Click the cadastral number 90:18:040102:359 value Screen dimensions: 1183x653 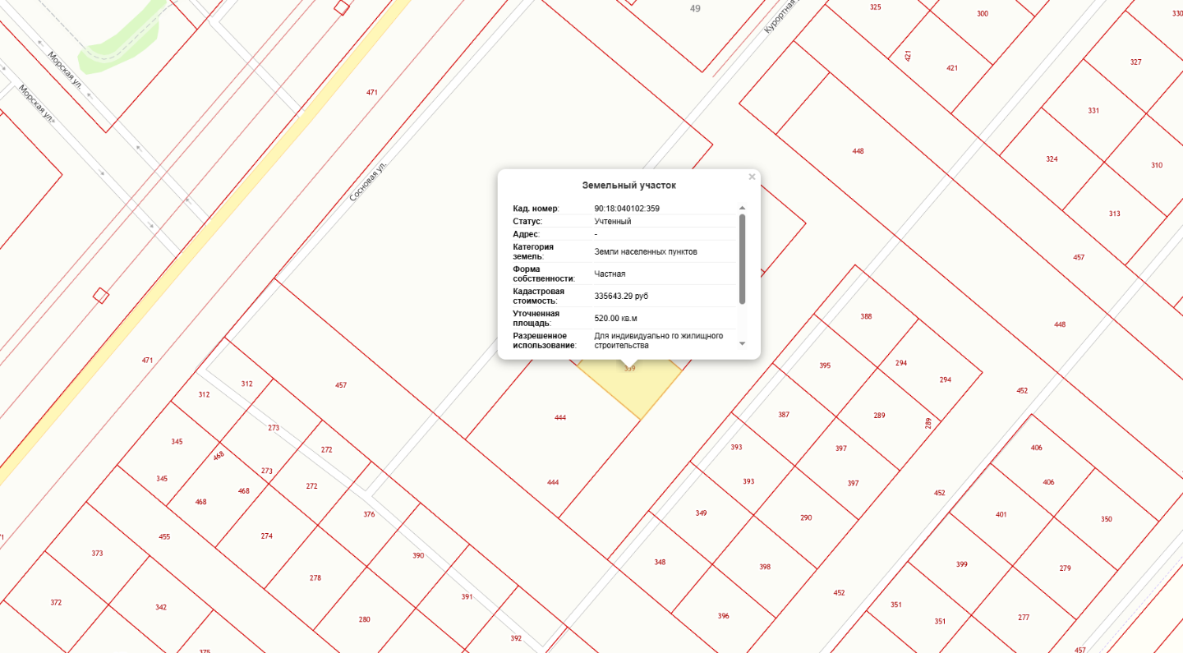627,209
